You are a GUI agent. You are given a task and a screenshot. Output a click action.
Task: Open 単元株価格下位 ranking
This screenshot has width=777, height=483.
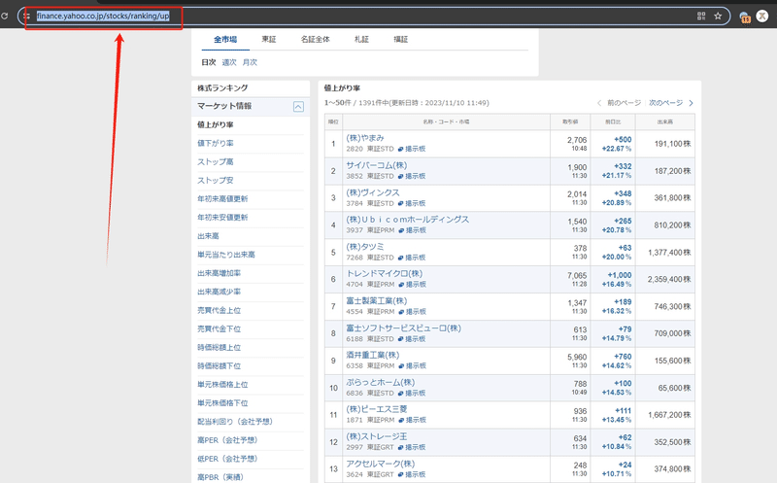(222, 403)
